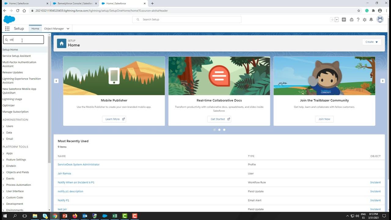Open the Trailhead guidance icon
Viewport: 391px width, 220px height.
352,20
